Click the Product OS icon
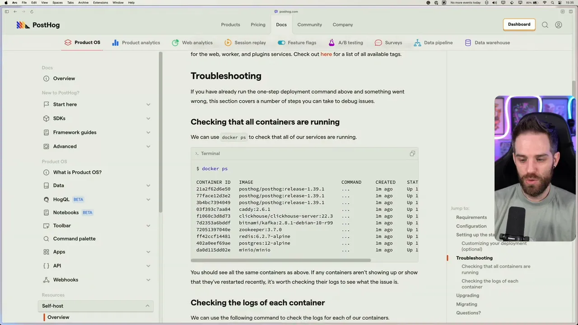The width and height of the screenshot is (578, 325). pos(68,42)
